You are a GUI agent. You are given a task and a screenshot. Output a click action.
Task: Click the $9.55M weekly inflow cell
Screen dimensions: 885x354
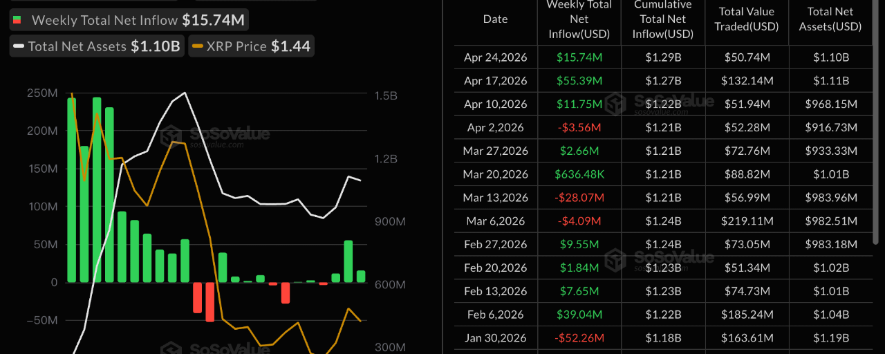coord(579,245)
